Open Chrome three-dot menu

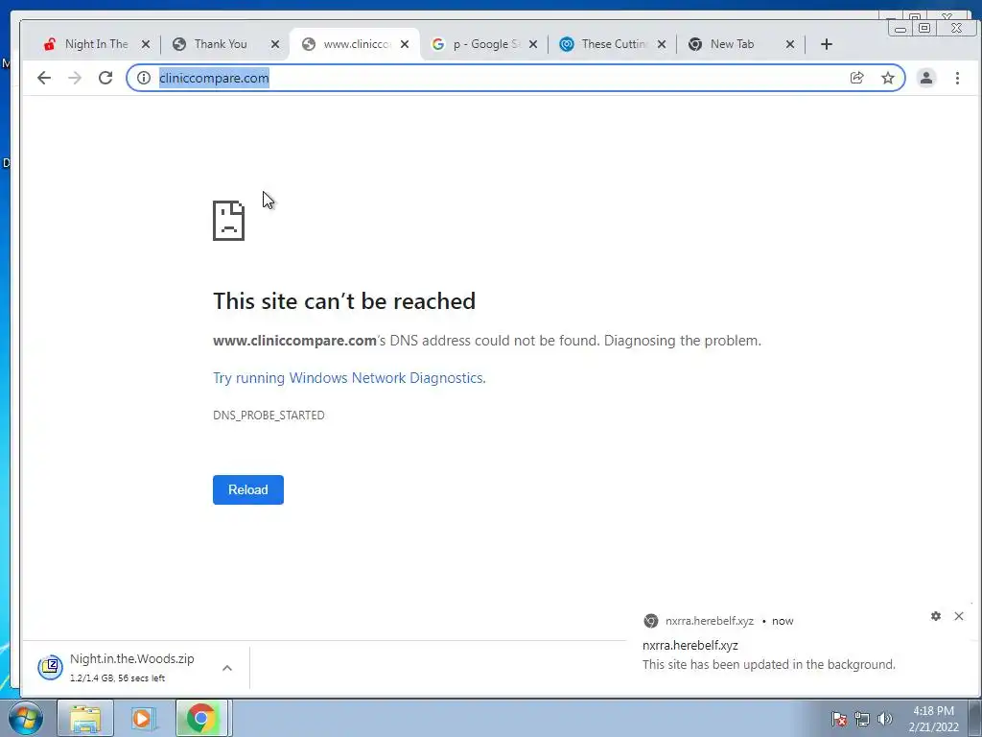(957, 78)
